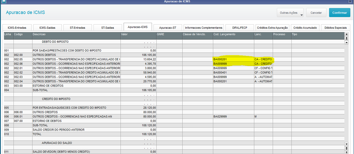Click highlighted BA009999 in row 002.06

pyautogui.click(x=220, y=63)
